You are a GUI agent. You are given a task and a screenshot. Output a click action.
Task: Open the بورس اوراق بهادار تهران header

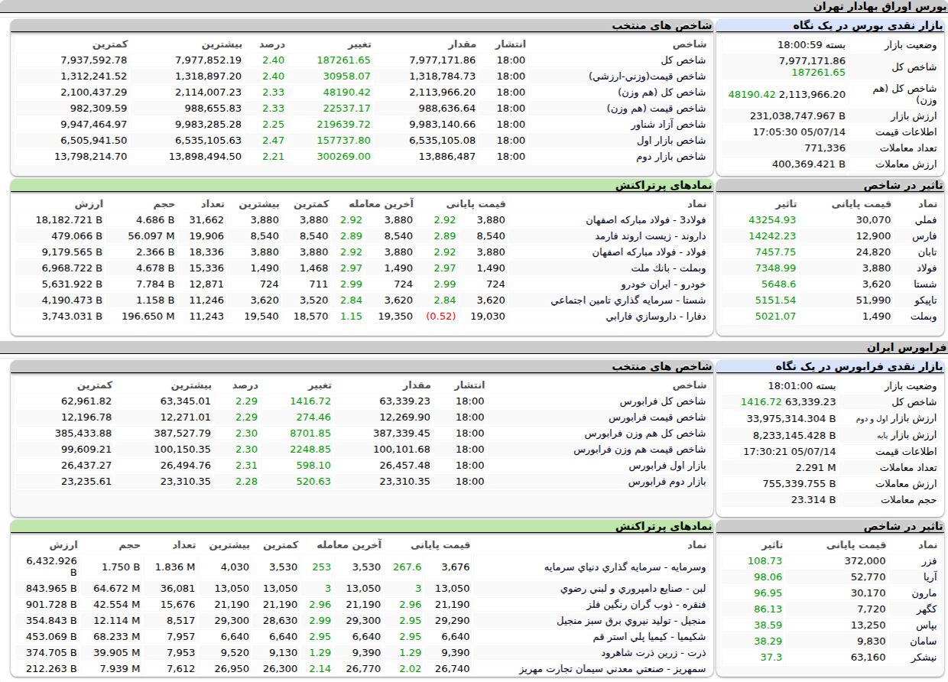878,7
